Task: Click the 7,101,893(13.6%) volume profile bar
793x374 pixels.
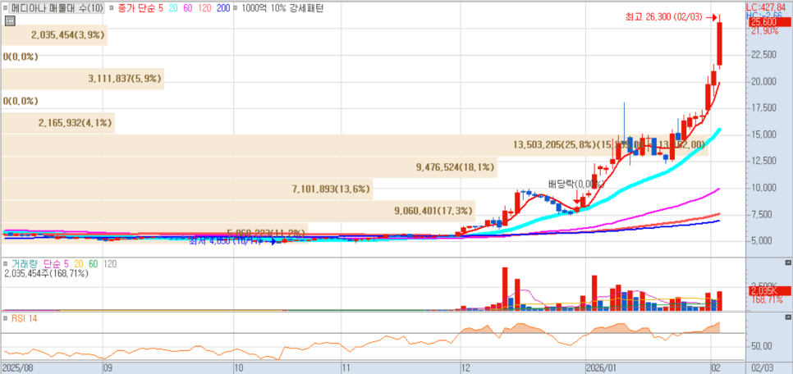Action: (x=186, y=189)
